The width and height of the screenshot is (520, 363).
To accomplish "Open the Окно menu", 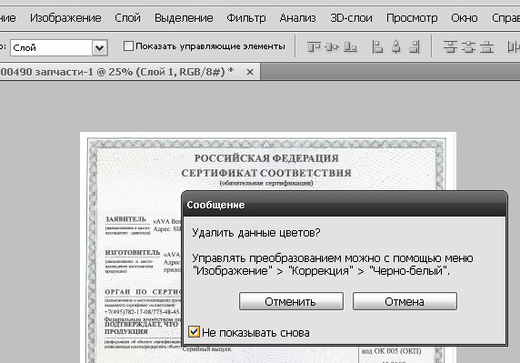I will pyautogui.click(x=465, y=18).
